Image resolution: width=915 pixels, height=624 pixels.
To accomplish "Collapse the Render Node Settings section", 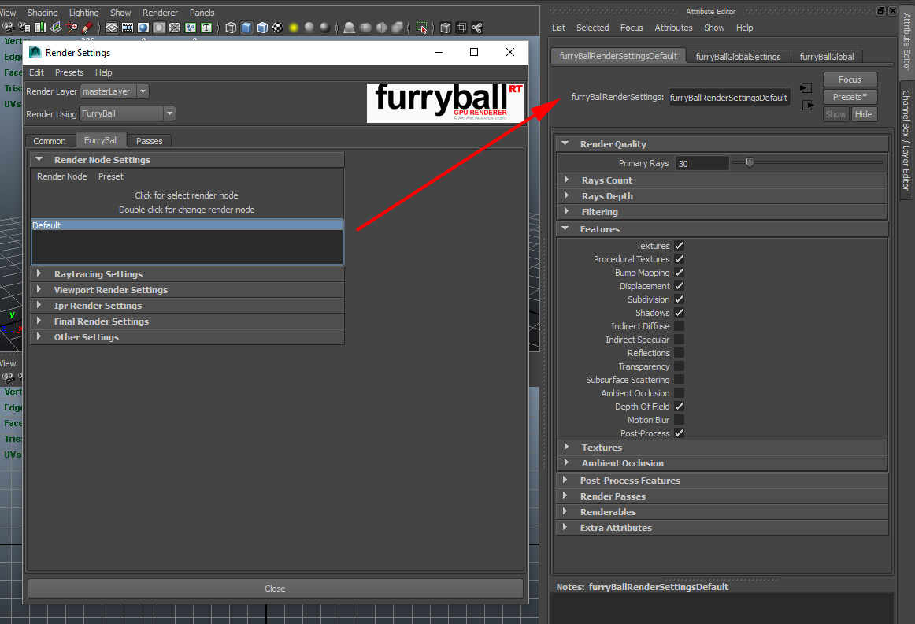I will coord(187,160).
